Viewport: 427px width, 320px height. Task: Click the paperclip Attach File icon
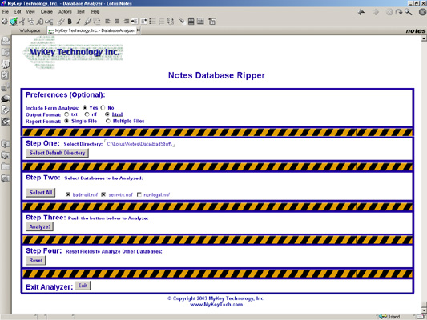tap(61, 22)
